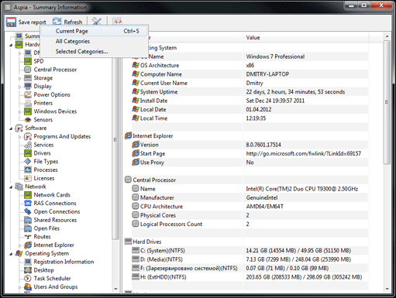
Task: Click the Save report floppy icon
Action: [x=11, y=22]
